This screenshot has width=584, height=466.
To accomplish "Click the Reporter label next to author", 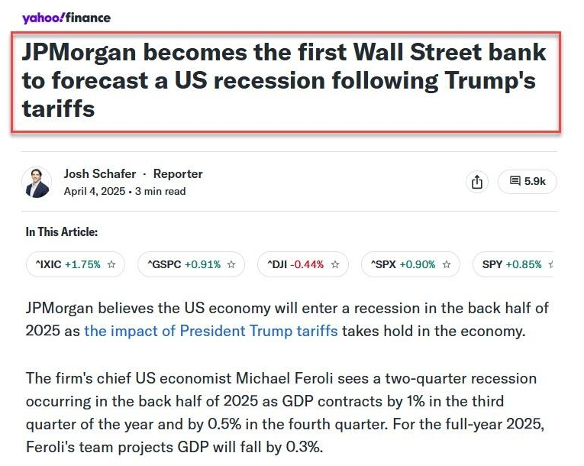I will [178, 174].
